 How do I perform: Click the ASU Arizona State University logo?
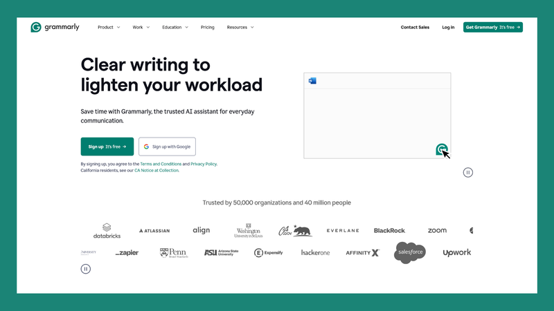point(221,252)
